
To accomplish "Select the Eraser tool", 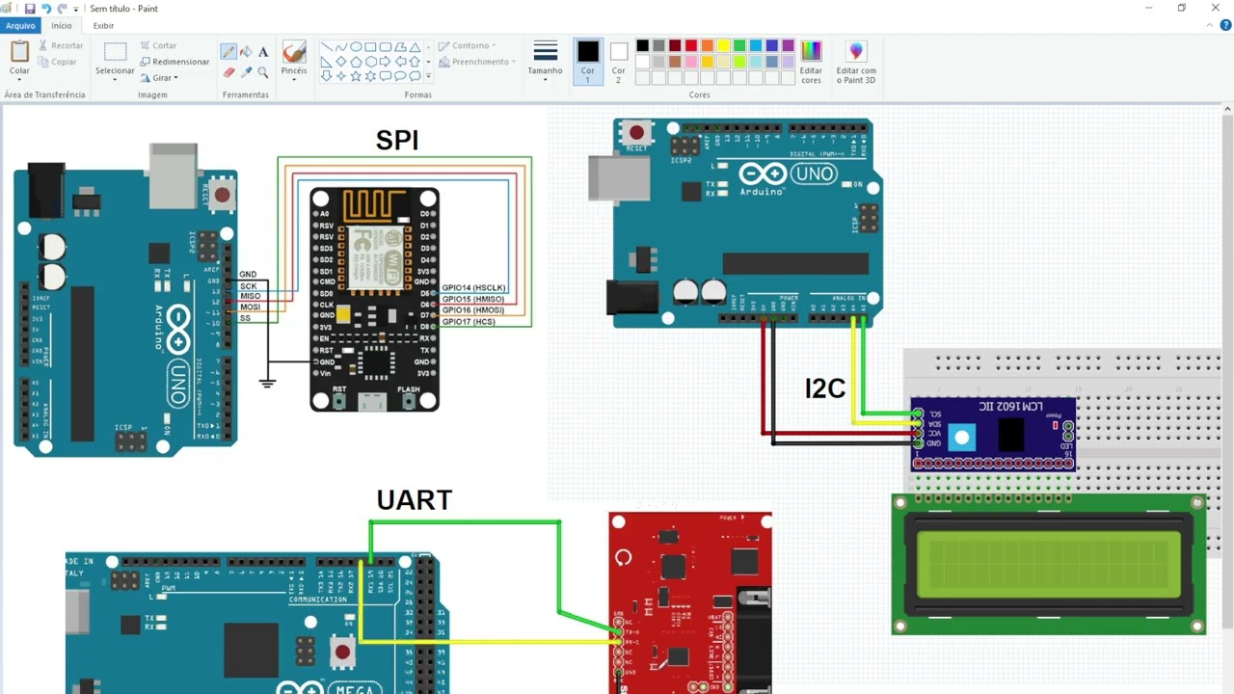I will (x=228, y=72).
